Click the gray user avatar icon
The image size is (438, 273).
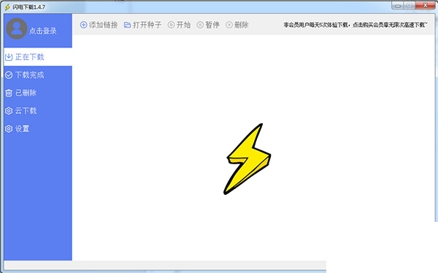point(17,28)
